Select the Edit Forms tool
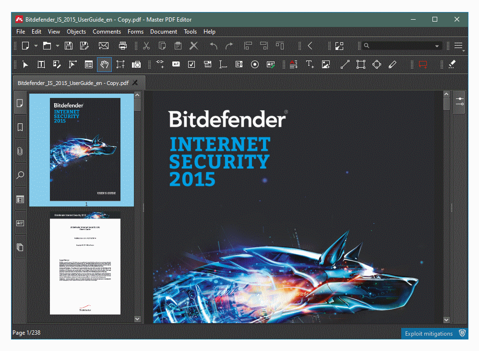The width and height of the screenshot is (479, 351). pos(89,64)
